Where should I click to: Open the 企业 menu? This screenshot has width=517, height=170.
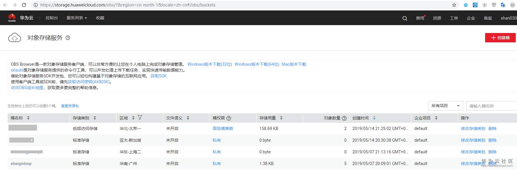point(471,18)
